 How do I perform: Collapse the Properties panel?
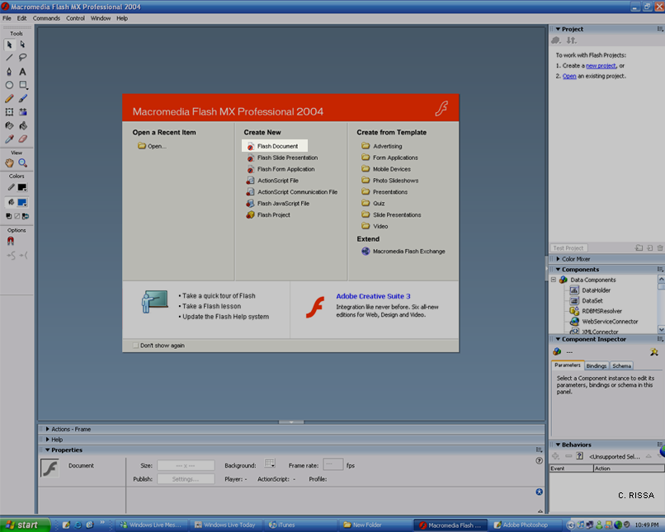coord(48,450)
